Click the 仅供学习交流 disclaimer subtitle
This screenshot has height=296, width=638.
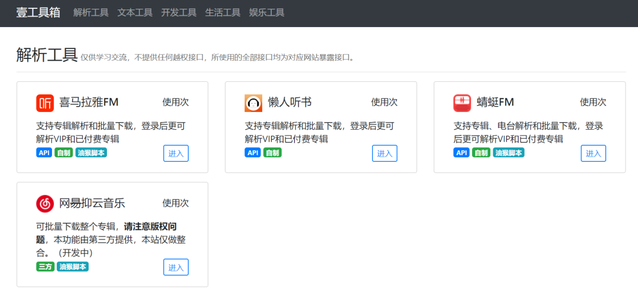(217, 58)
